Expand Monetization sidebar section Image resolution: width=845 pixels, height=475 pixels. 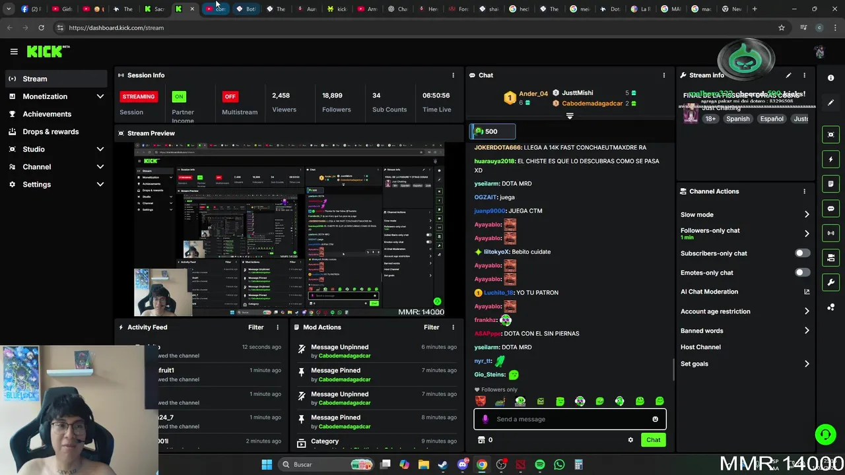[x=56, y=96]
